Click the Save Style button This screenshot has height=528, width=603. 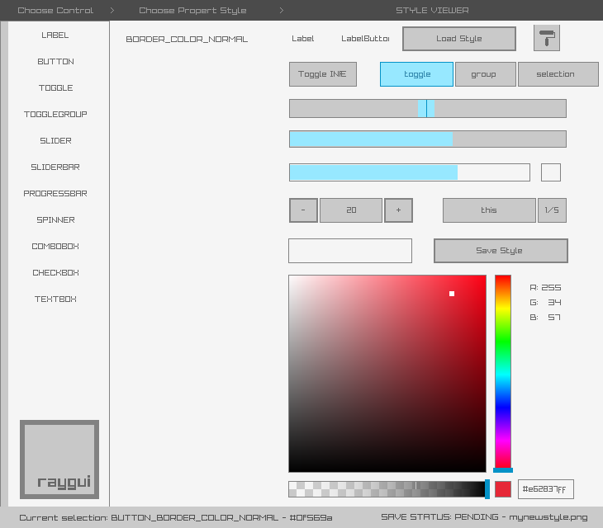pos(500,251)
